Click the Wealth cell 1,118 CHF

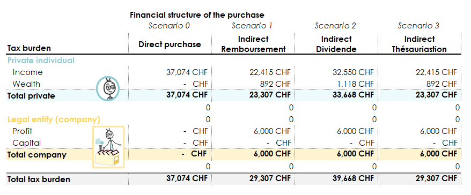(356, 84)
